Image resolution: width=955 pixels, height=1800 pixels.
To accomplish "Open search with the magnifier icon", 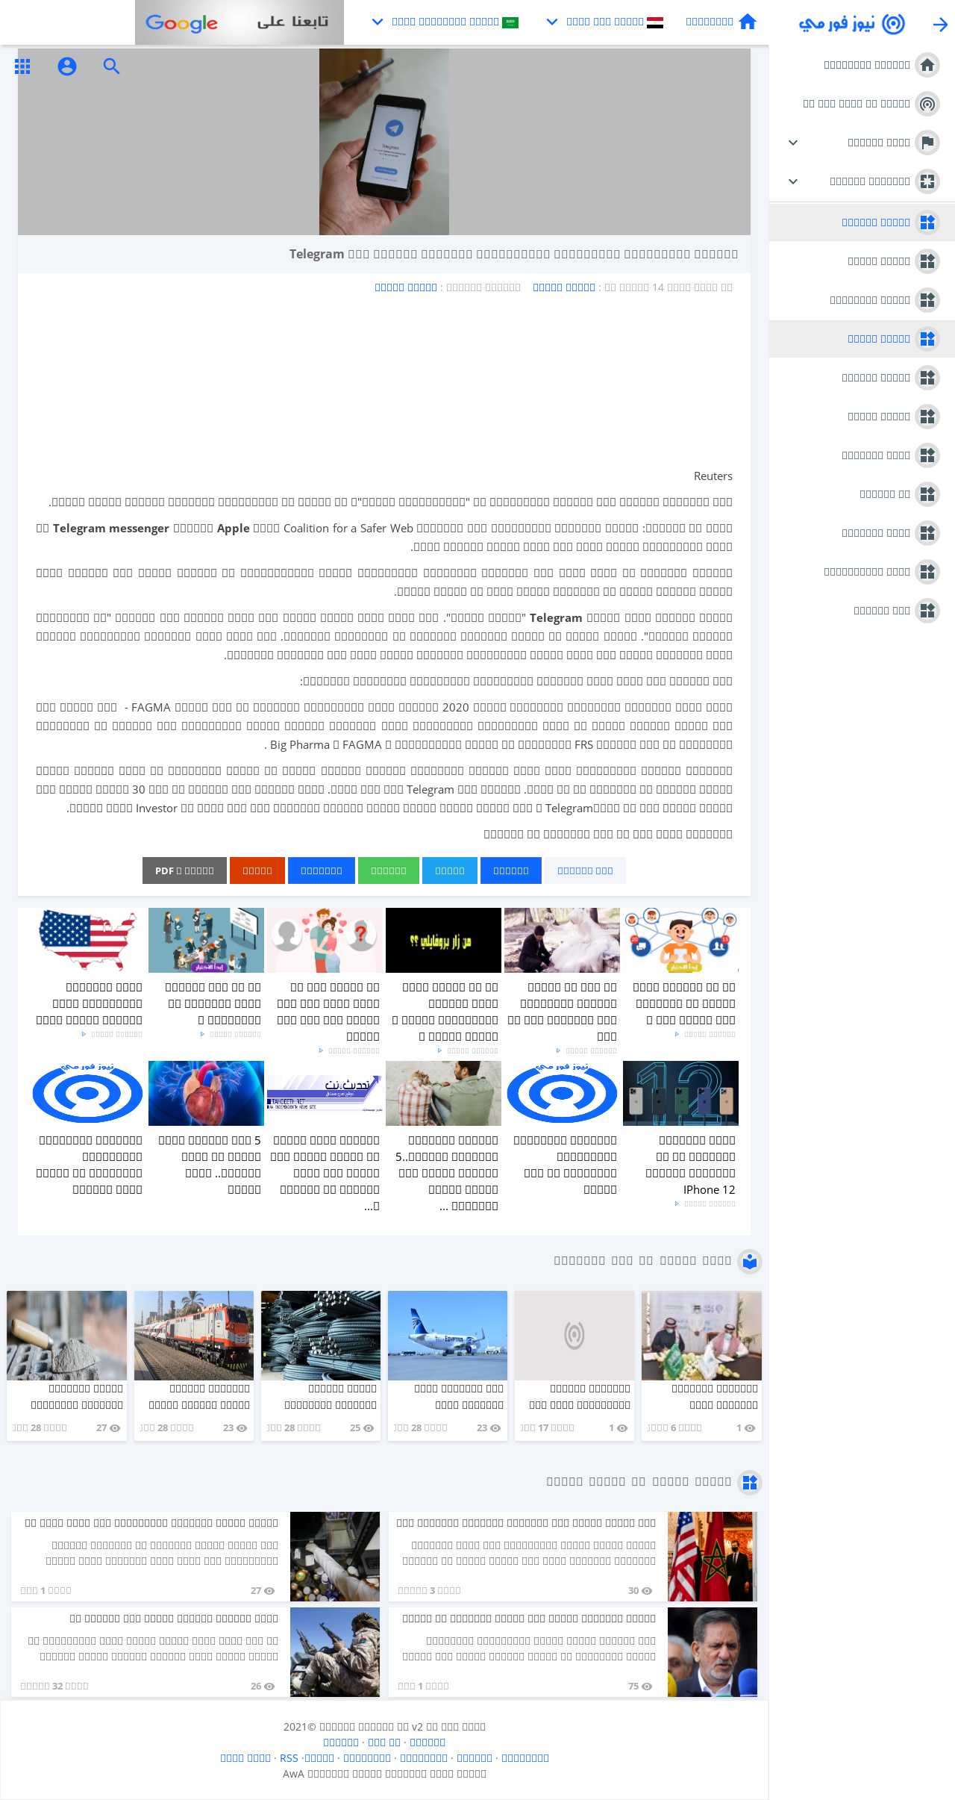I will (112, 66).
